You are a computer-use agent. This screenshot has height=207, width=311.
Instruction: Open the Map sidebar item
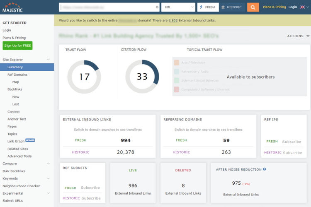(16, 82)
